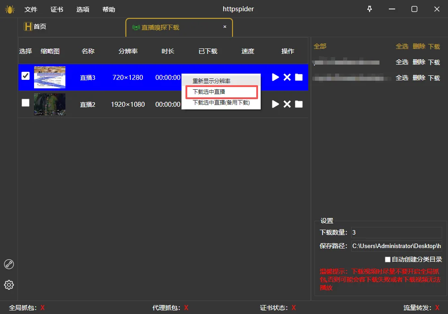Choose 下载选中直播 from context menu
Image resolution: width=448 pixels, height=314 pixels.
pos(209,92)
